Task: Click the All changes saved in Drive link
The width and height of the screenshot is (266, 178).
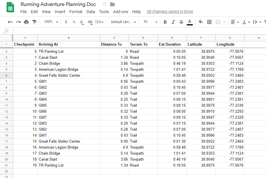Action: pyautogui.click(x=170, y=11)
